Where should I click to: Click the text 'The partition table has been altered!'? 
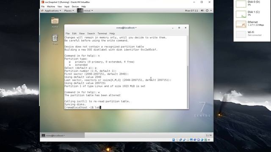click(92, 95)
